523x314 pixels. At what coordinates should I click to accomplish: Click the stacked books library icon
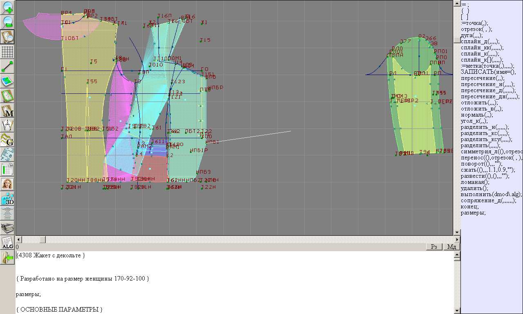[x=7, y=228]
